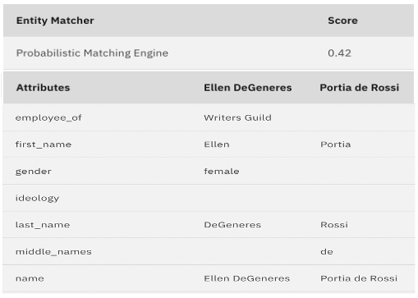This screenshot has width=418, height=298.
Task: Select the employee_of attribute row
Action: coord(209,117)
